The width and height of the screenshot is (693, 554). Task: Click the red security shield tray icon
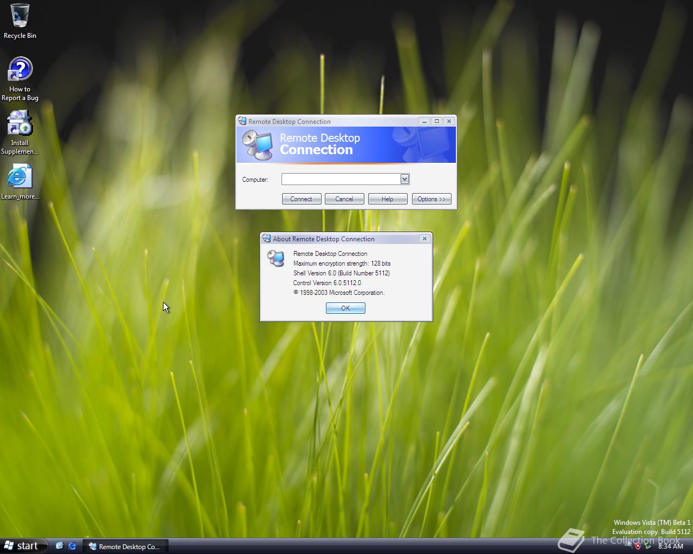click(x=638, y=546)
